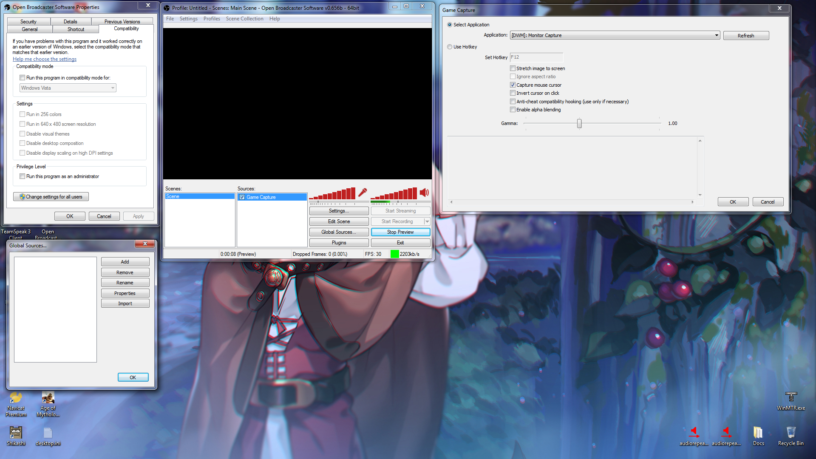The image size is (816, 459).
Task: Switch to the General tab
Action: (x=30, y=29)
